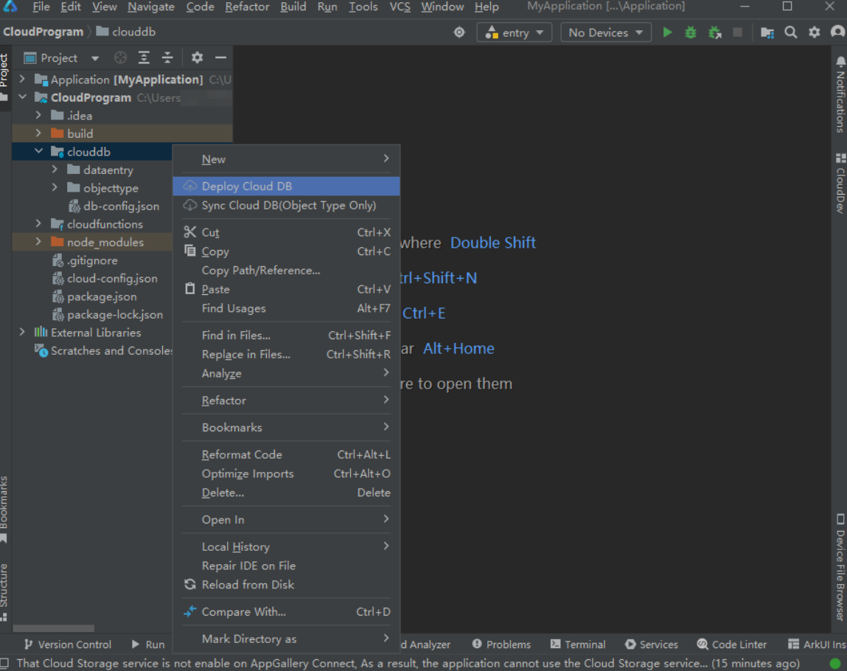Expand the cloudfunctions folder
Screen dimensions: 847x671
pyautogui.click(x=38, y=224)
